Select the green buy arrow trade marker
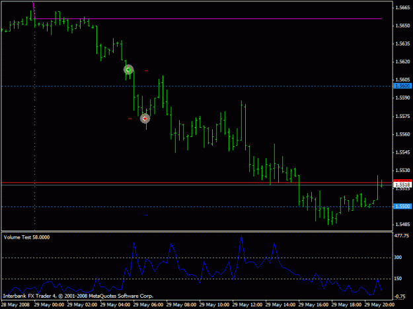Viewport: 413px width, 309px height. click(x=128, y=70)
